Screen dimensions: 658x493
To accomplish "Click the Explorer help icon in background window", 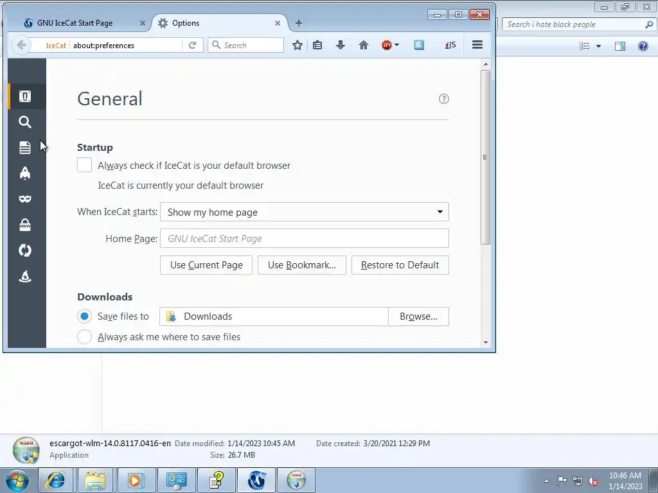I will pos(643,46).
